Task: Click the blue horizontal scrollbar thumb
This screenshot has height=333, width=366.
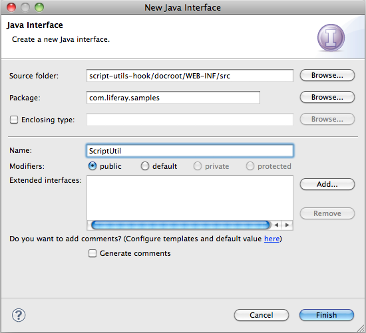Action: (x=180, y=225)
